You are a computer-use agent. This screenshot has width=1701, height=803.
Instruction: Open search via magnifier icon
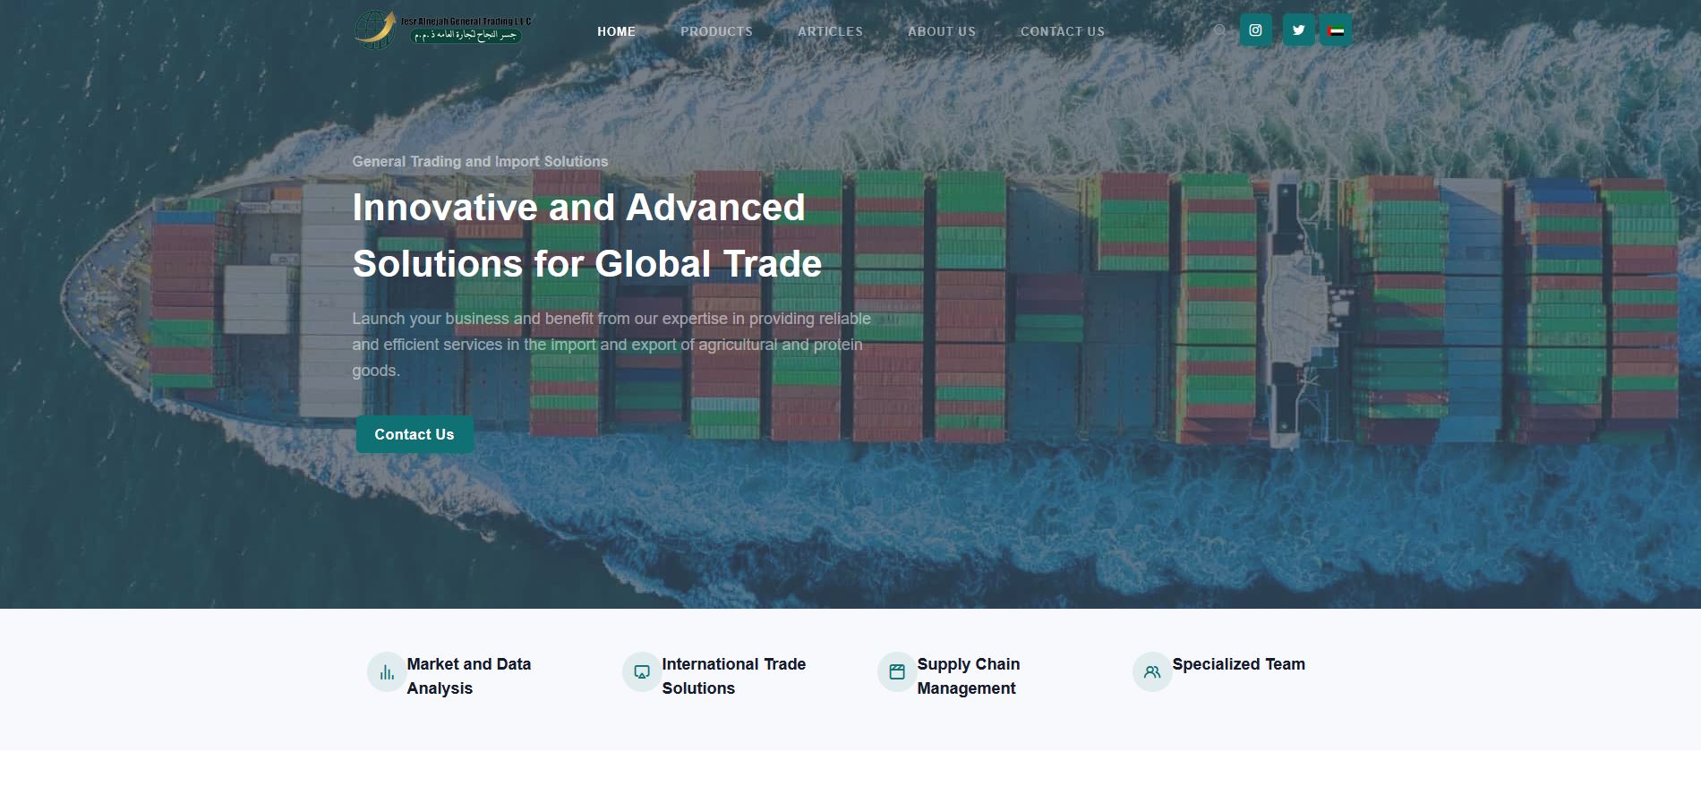tap(1219, 30)
